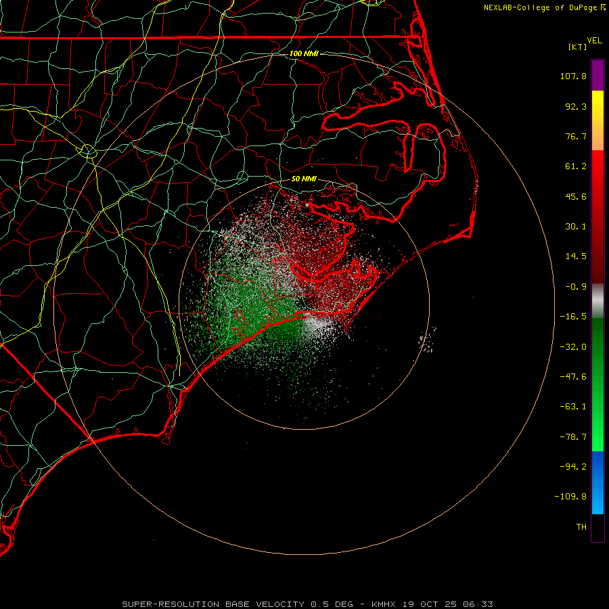Click the purple segment of the color bar
Viewport: 609px width, 609px height.
point(597,75)
